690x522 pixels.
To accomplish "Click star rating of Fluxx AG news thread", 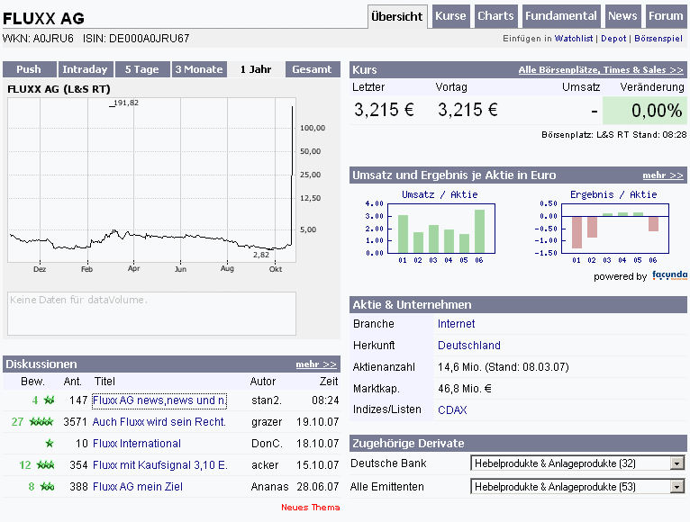I will coord(49,400).
